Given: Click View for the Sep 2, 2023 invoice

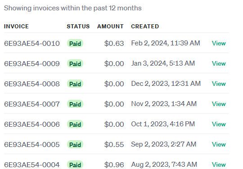Looking at the screenshot, I should tap(219, 144).
